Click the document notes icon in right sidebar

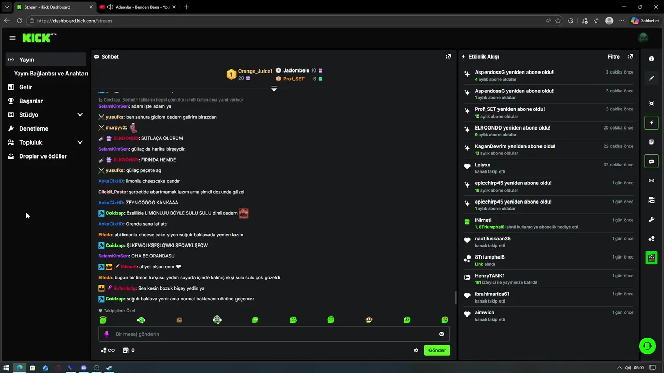coord(652,142)
